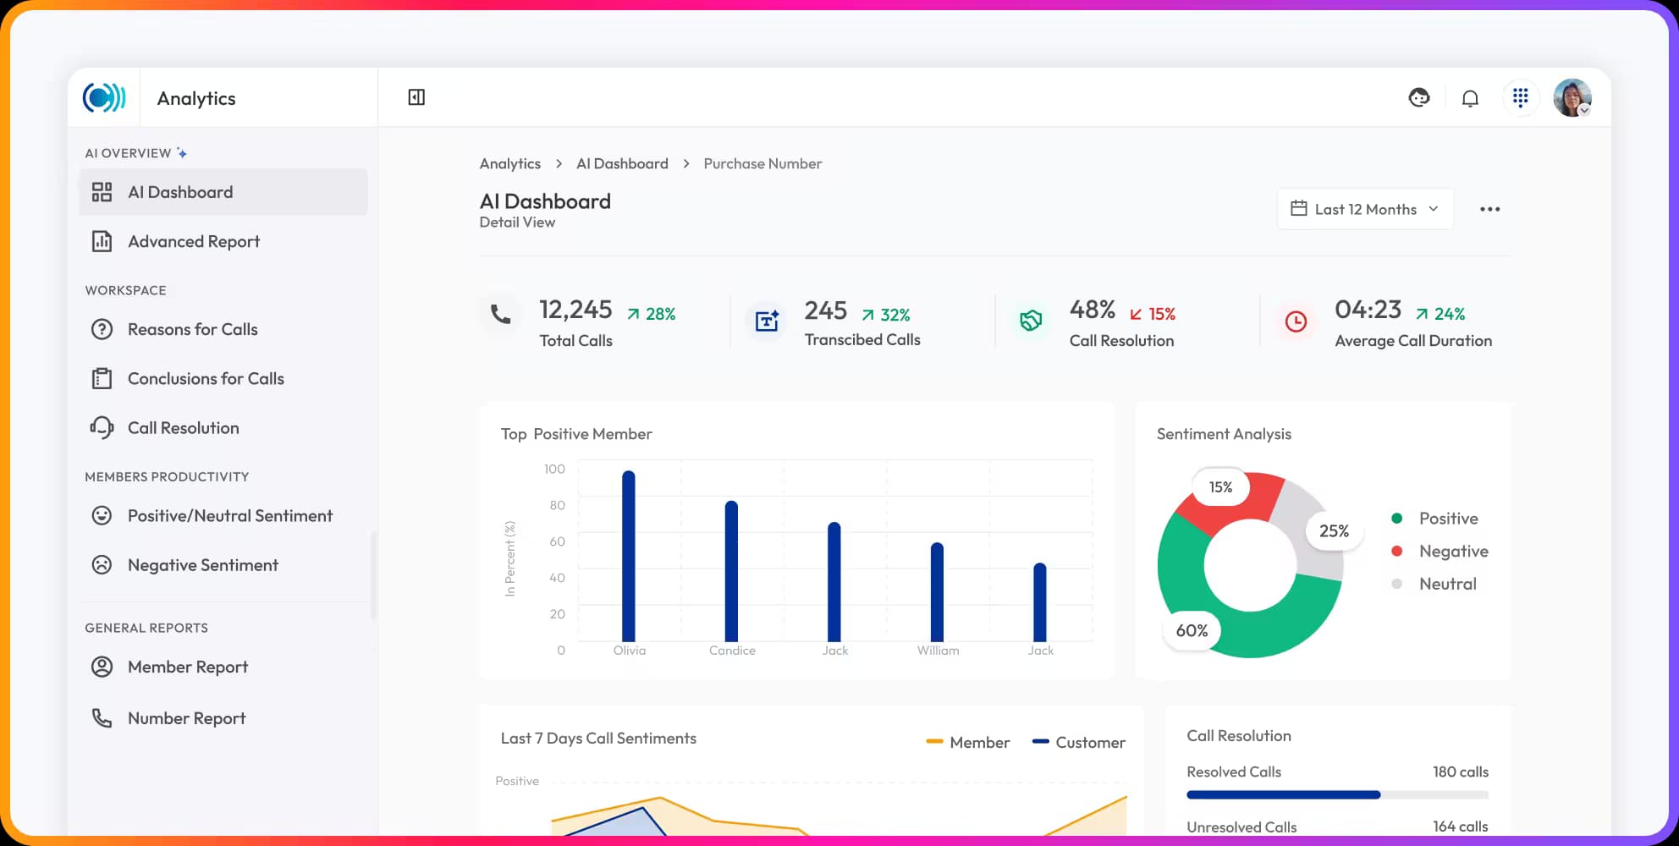Click the Transcribed Calls icon
This screenshot has width=1679, height=846.
(x=767, y=321)
